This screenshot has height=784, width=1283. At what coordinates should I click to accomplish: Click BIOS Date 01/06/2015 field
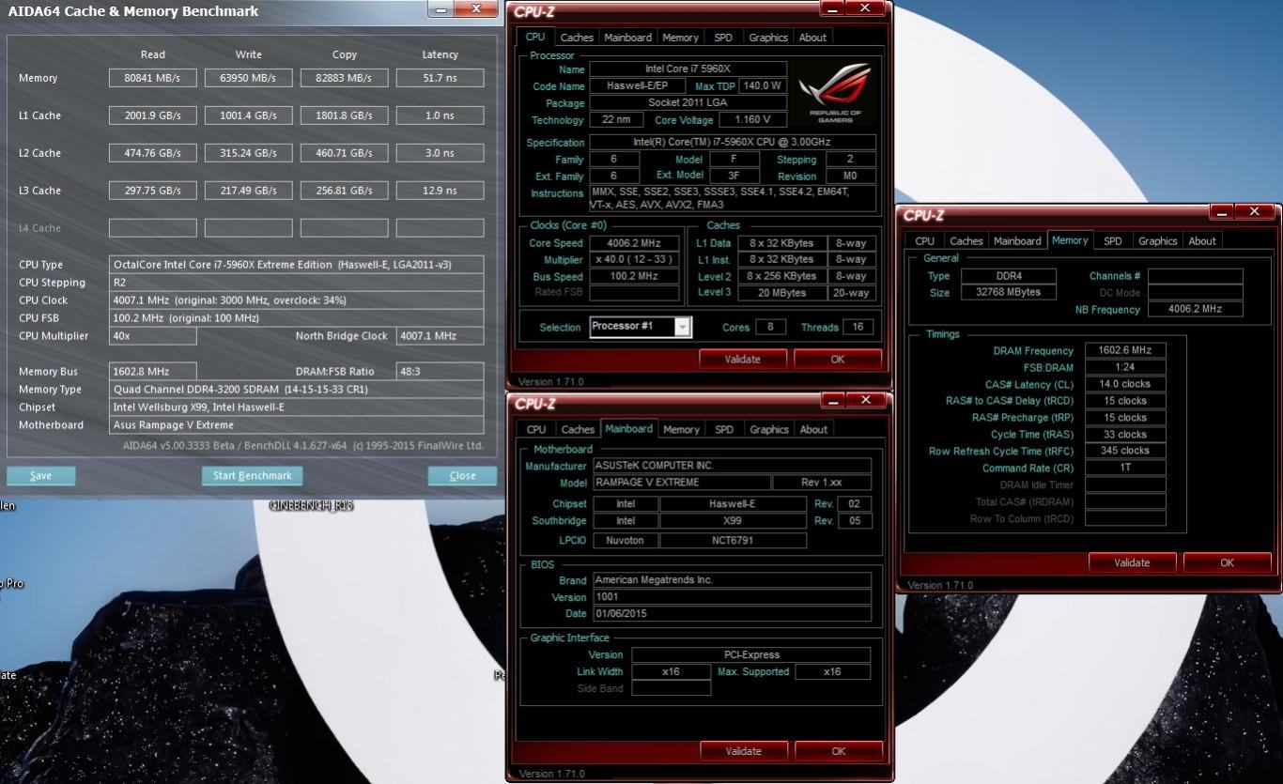[732, 614]
